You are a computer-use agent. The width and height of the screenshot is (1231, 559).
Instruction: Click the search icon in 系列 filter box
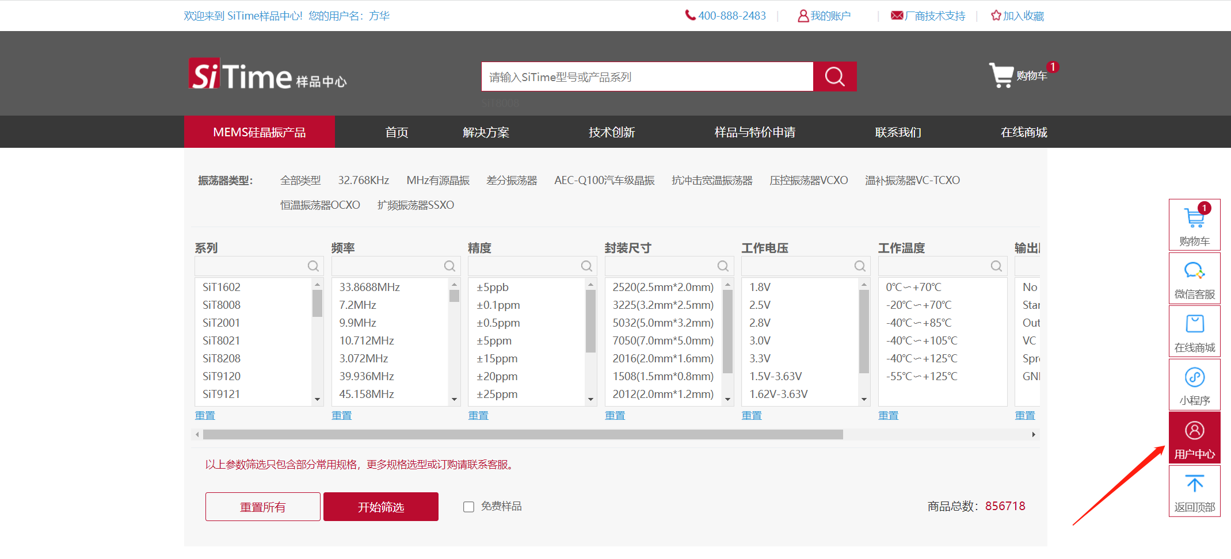(x=313, y=266)
